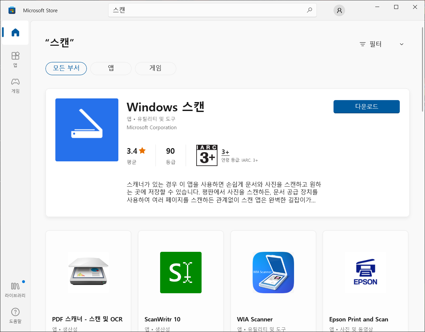
Task: Click inside the search box
Action: [x=212, y=10]
